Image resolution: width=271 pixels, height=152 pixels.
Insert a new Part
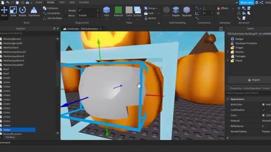point(107,11)
